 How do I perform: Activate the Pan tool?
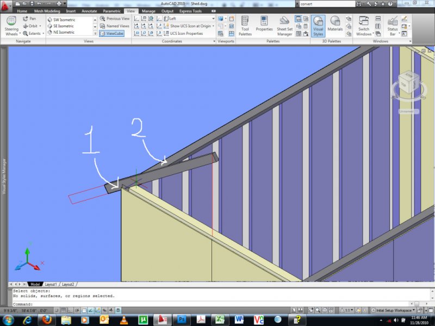(x=29, y=18)
